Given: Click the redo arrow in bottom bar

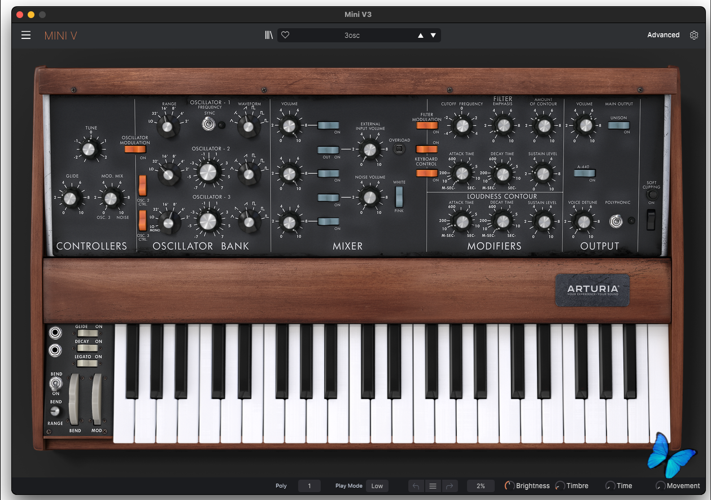Looking at the screenshot, I should pos(450,486).
